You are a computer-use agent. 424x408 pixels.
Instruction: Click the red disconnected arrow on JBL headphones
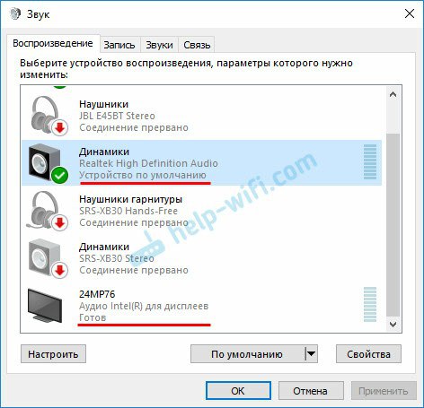[60, 128]
